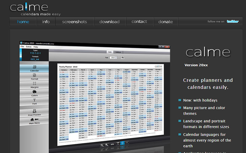The width and height of the screenshot is (246, 153).
Task: Click the zoom in magnifier icon
Action: [107, 145]
